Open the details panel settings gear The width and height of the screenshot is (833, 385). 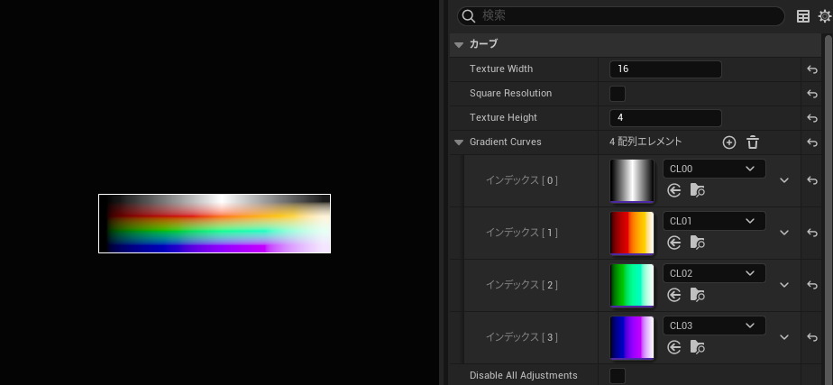pos(823,16)
